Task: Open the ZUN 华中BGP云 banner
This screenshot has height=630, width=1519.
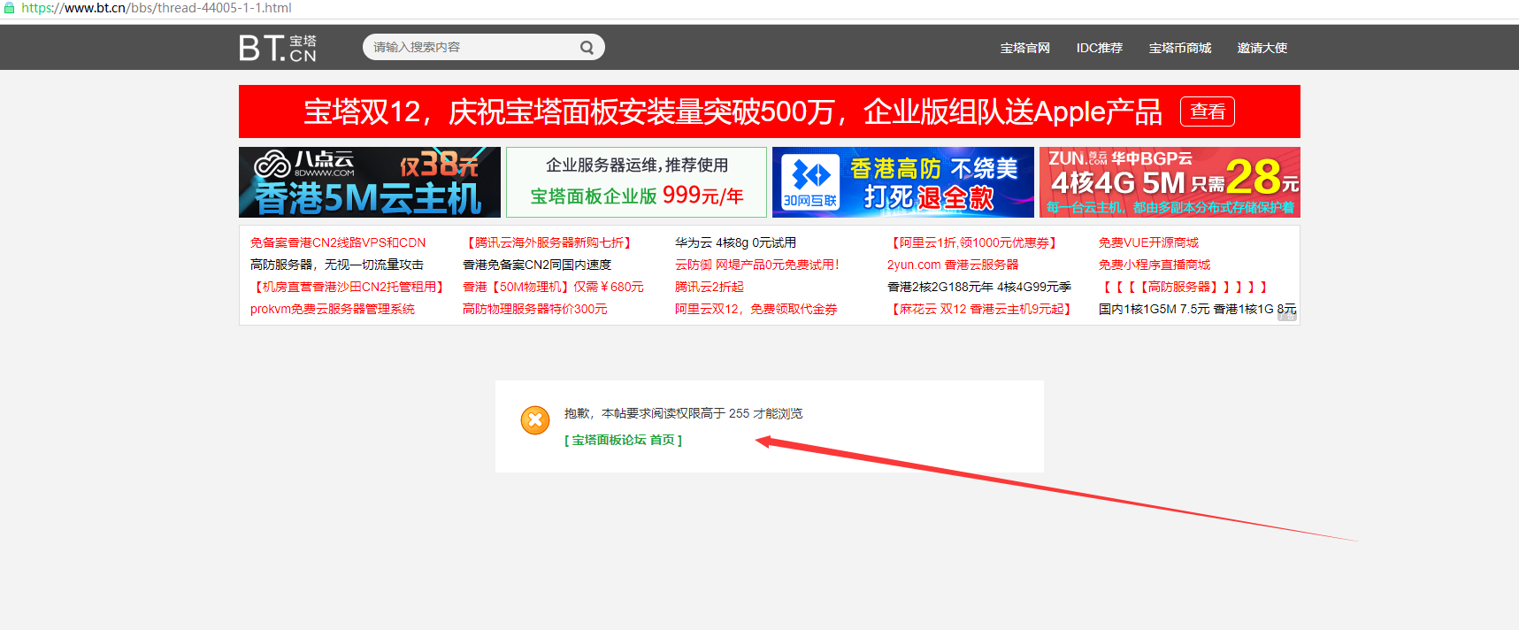Action: (1170, 182)
